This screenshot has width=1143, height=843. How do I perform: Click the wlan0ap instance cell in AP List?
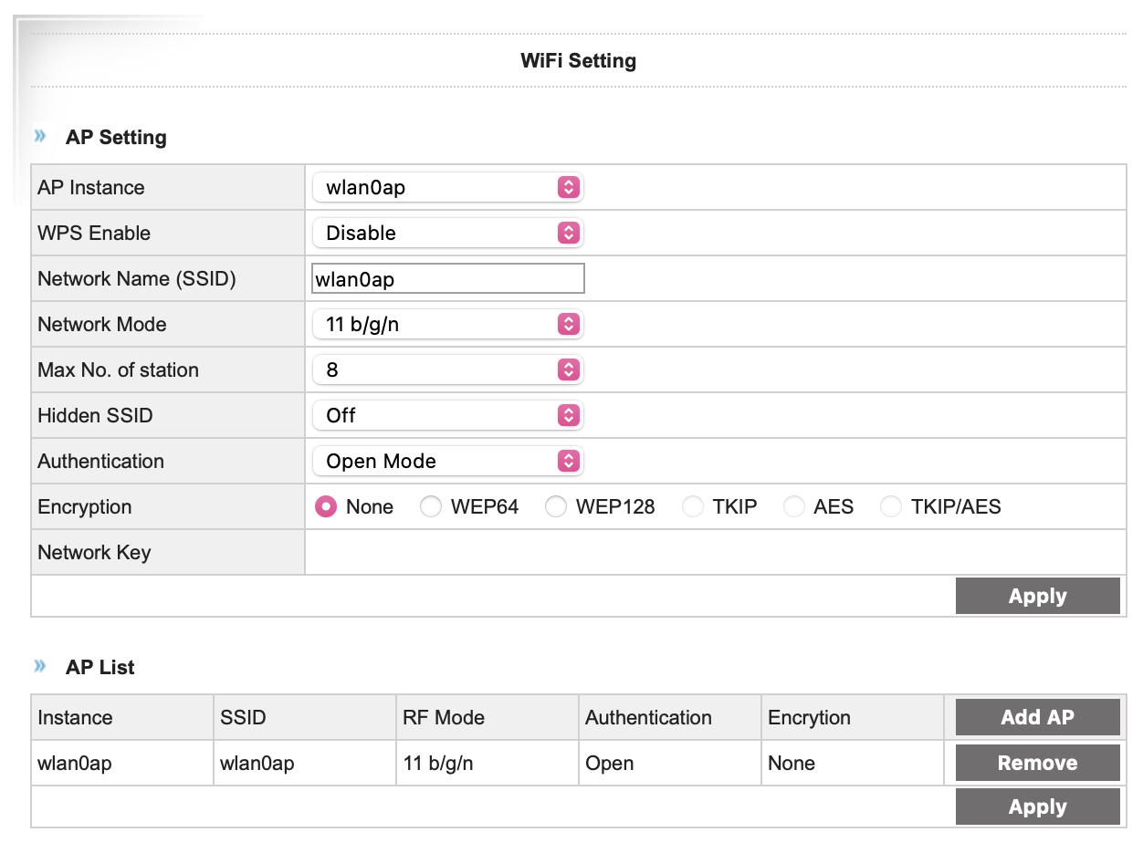tap(75, 764)
